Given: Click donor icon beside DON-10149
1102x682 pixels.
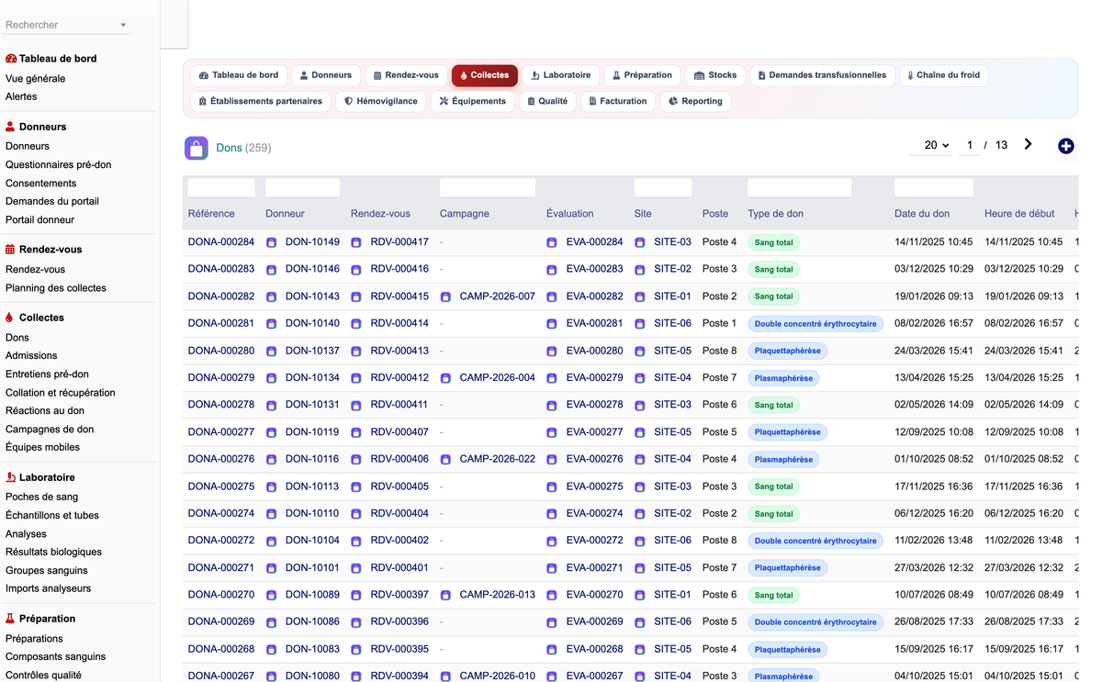Looking at the screenshot, I should 271,243.
